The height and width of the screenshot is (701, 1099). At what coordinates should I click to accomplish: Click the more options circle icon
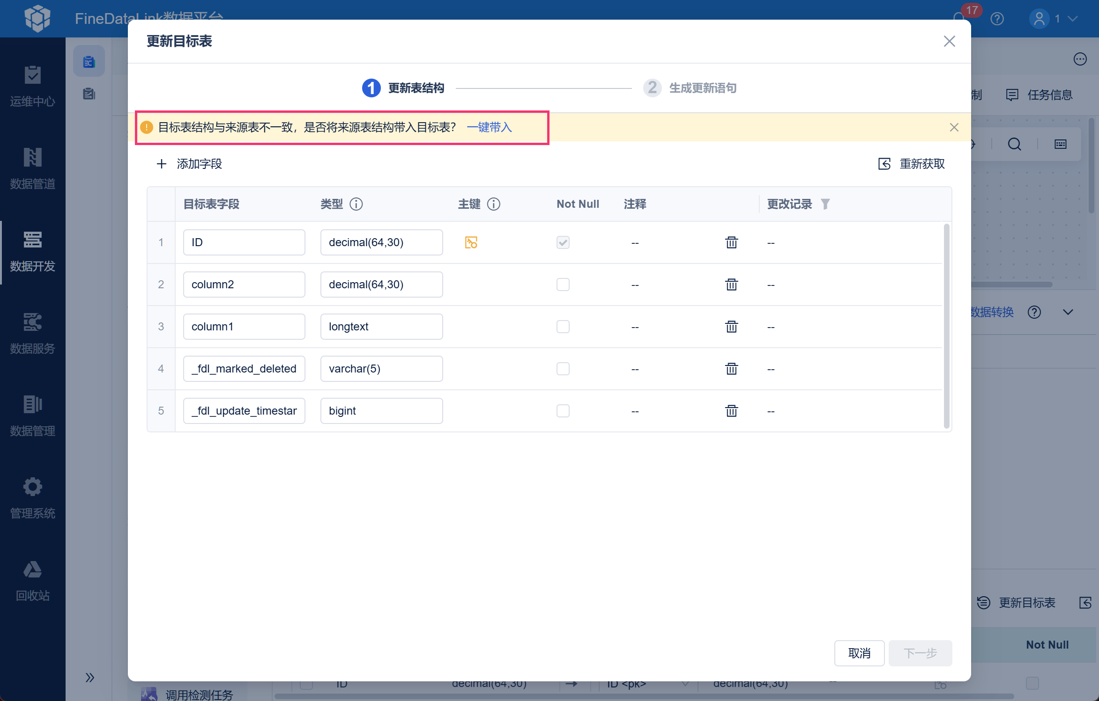pyautogui.click(x=1080, y=59)
